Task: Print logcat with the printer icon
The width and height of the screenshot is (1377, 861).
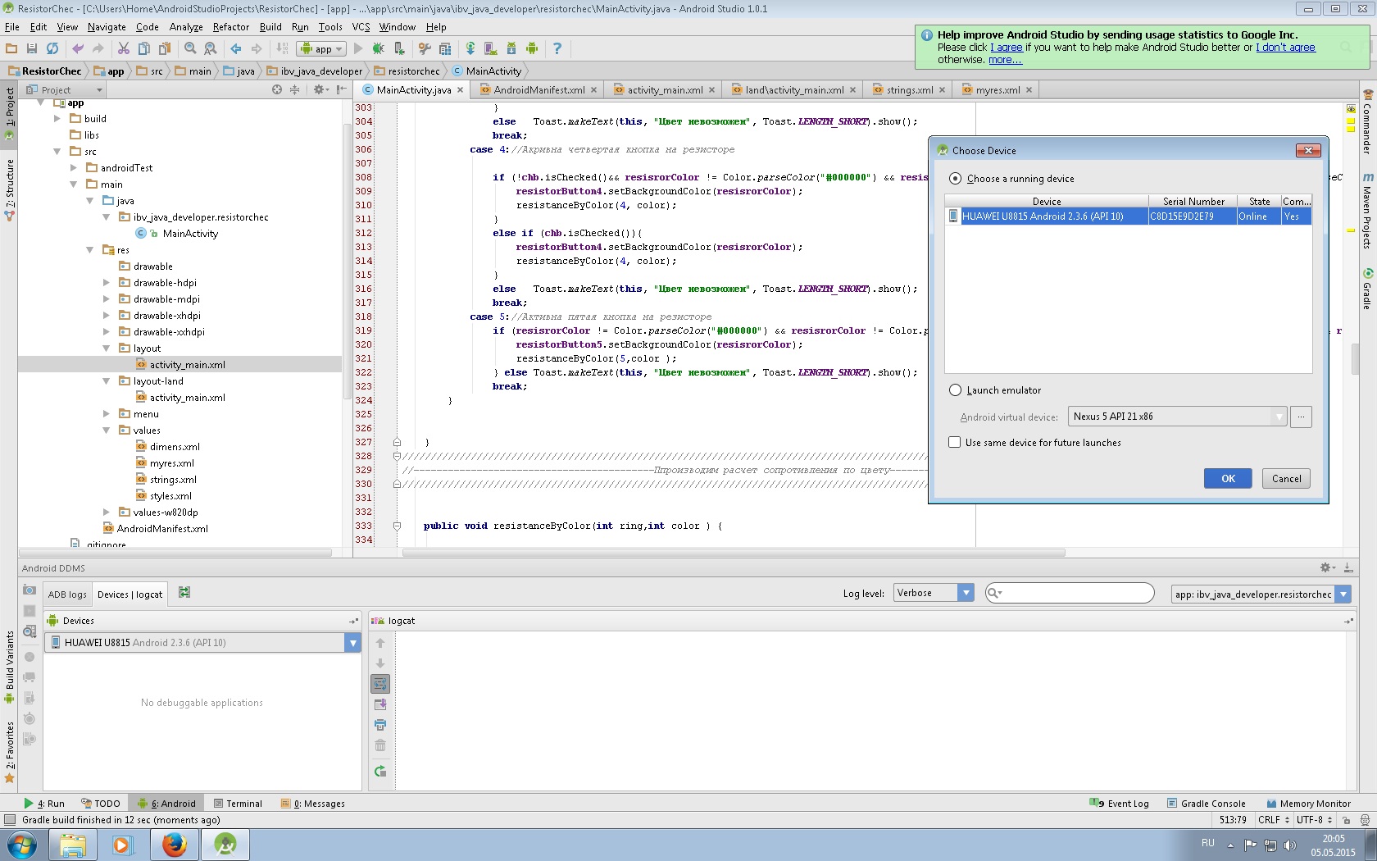Action: pyautogui.click(x=380, y=725)
